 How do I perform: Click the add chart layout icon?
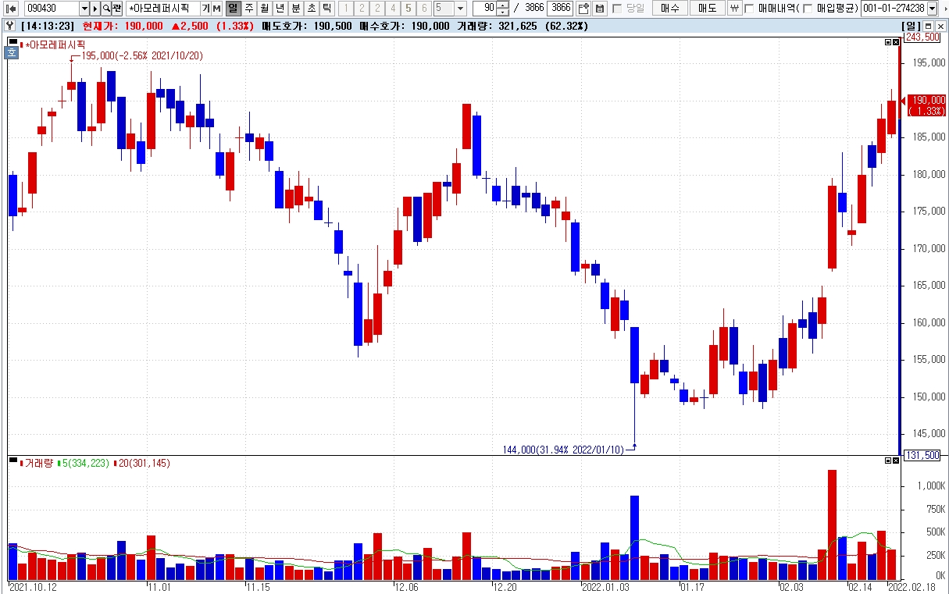pos(583,9)
